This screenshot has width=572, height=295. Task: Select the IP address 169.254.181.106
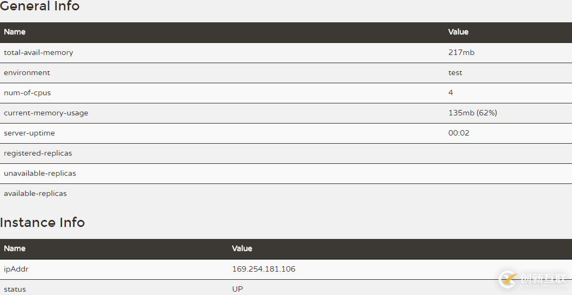pyautogui.click(x=264, y=269)
